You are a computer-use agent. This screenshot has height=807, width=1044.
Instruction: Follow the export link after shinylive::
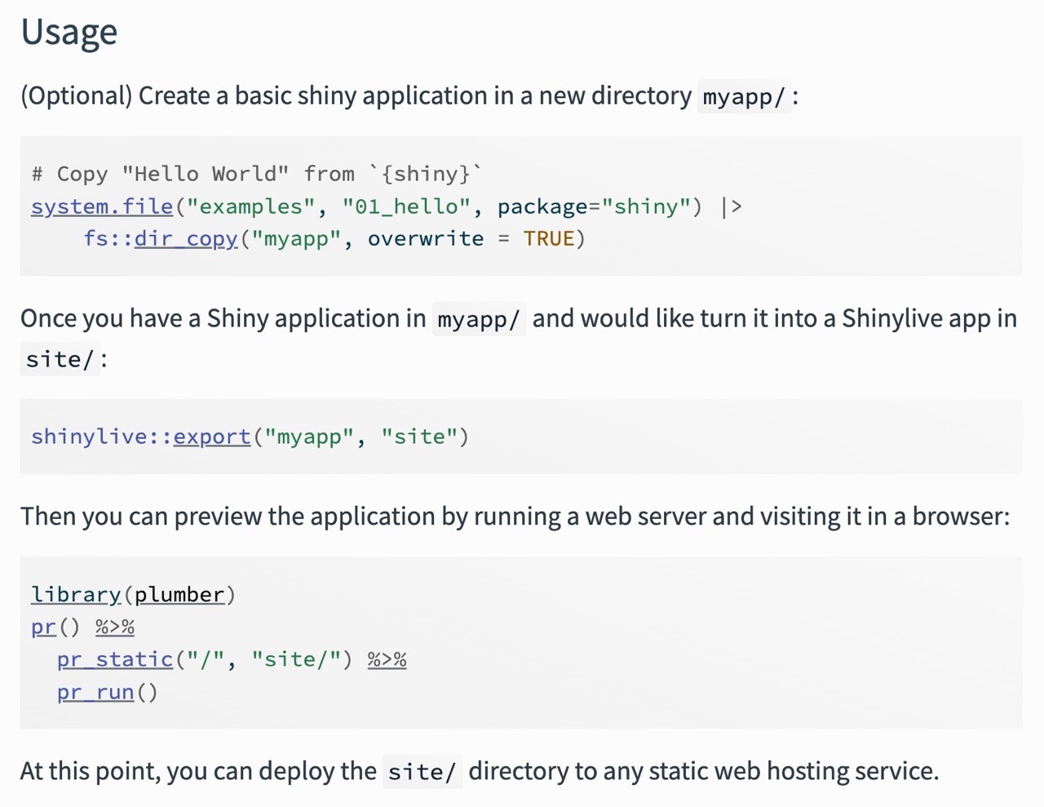[x=211, y=437]
